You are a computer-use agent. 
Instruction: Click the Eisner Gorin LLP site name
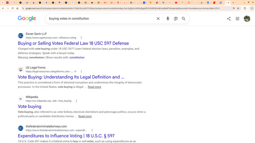pos(36,34)
